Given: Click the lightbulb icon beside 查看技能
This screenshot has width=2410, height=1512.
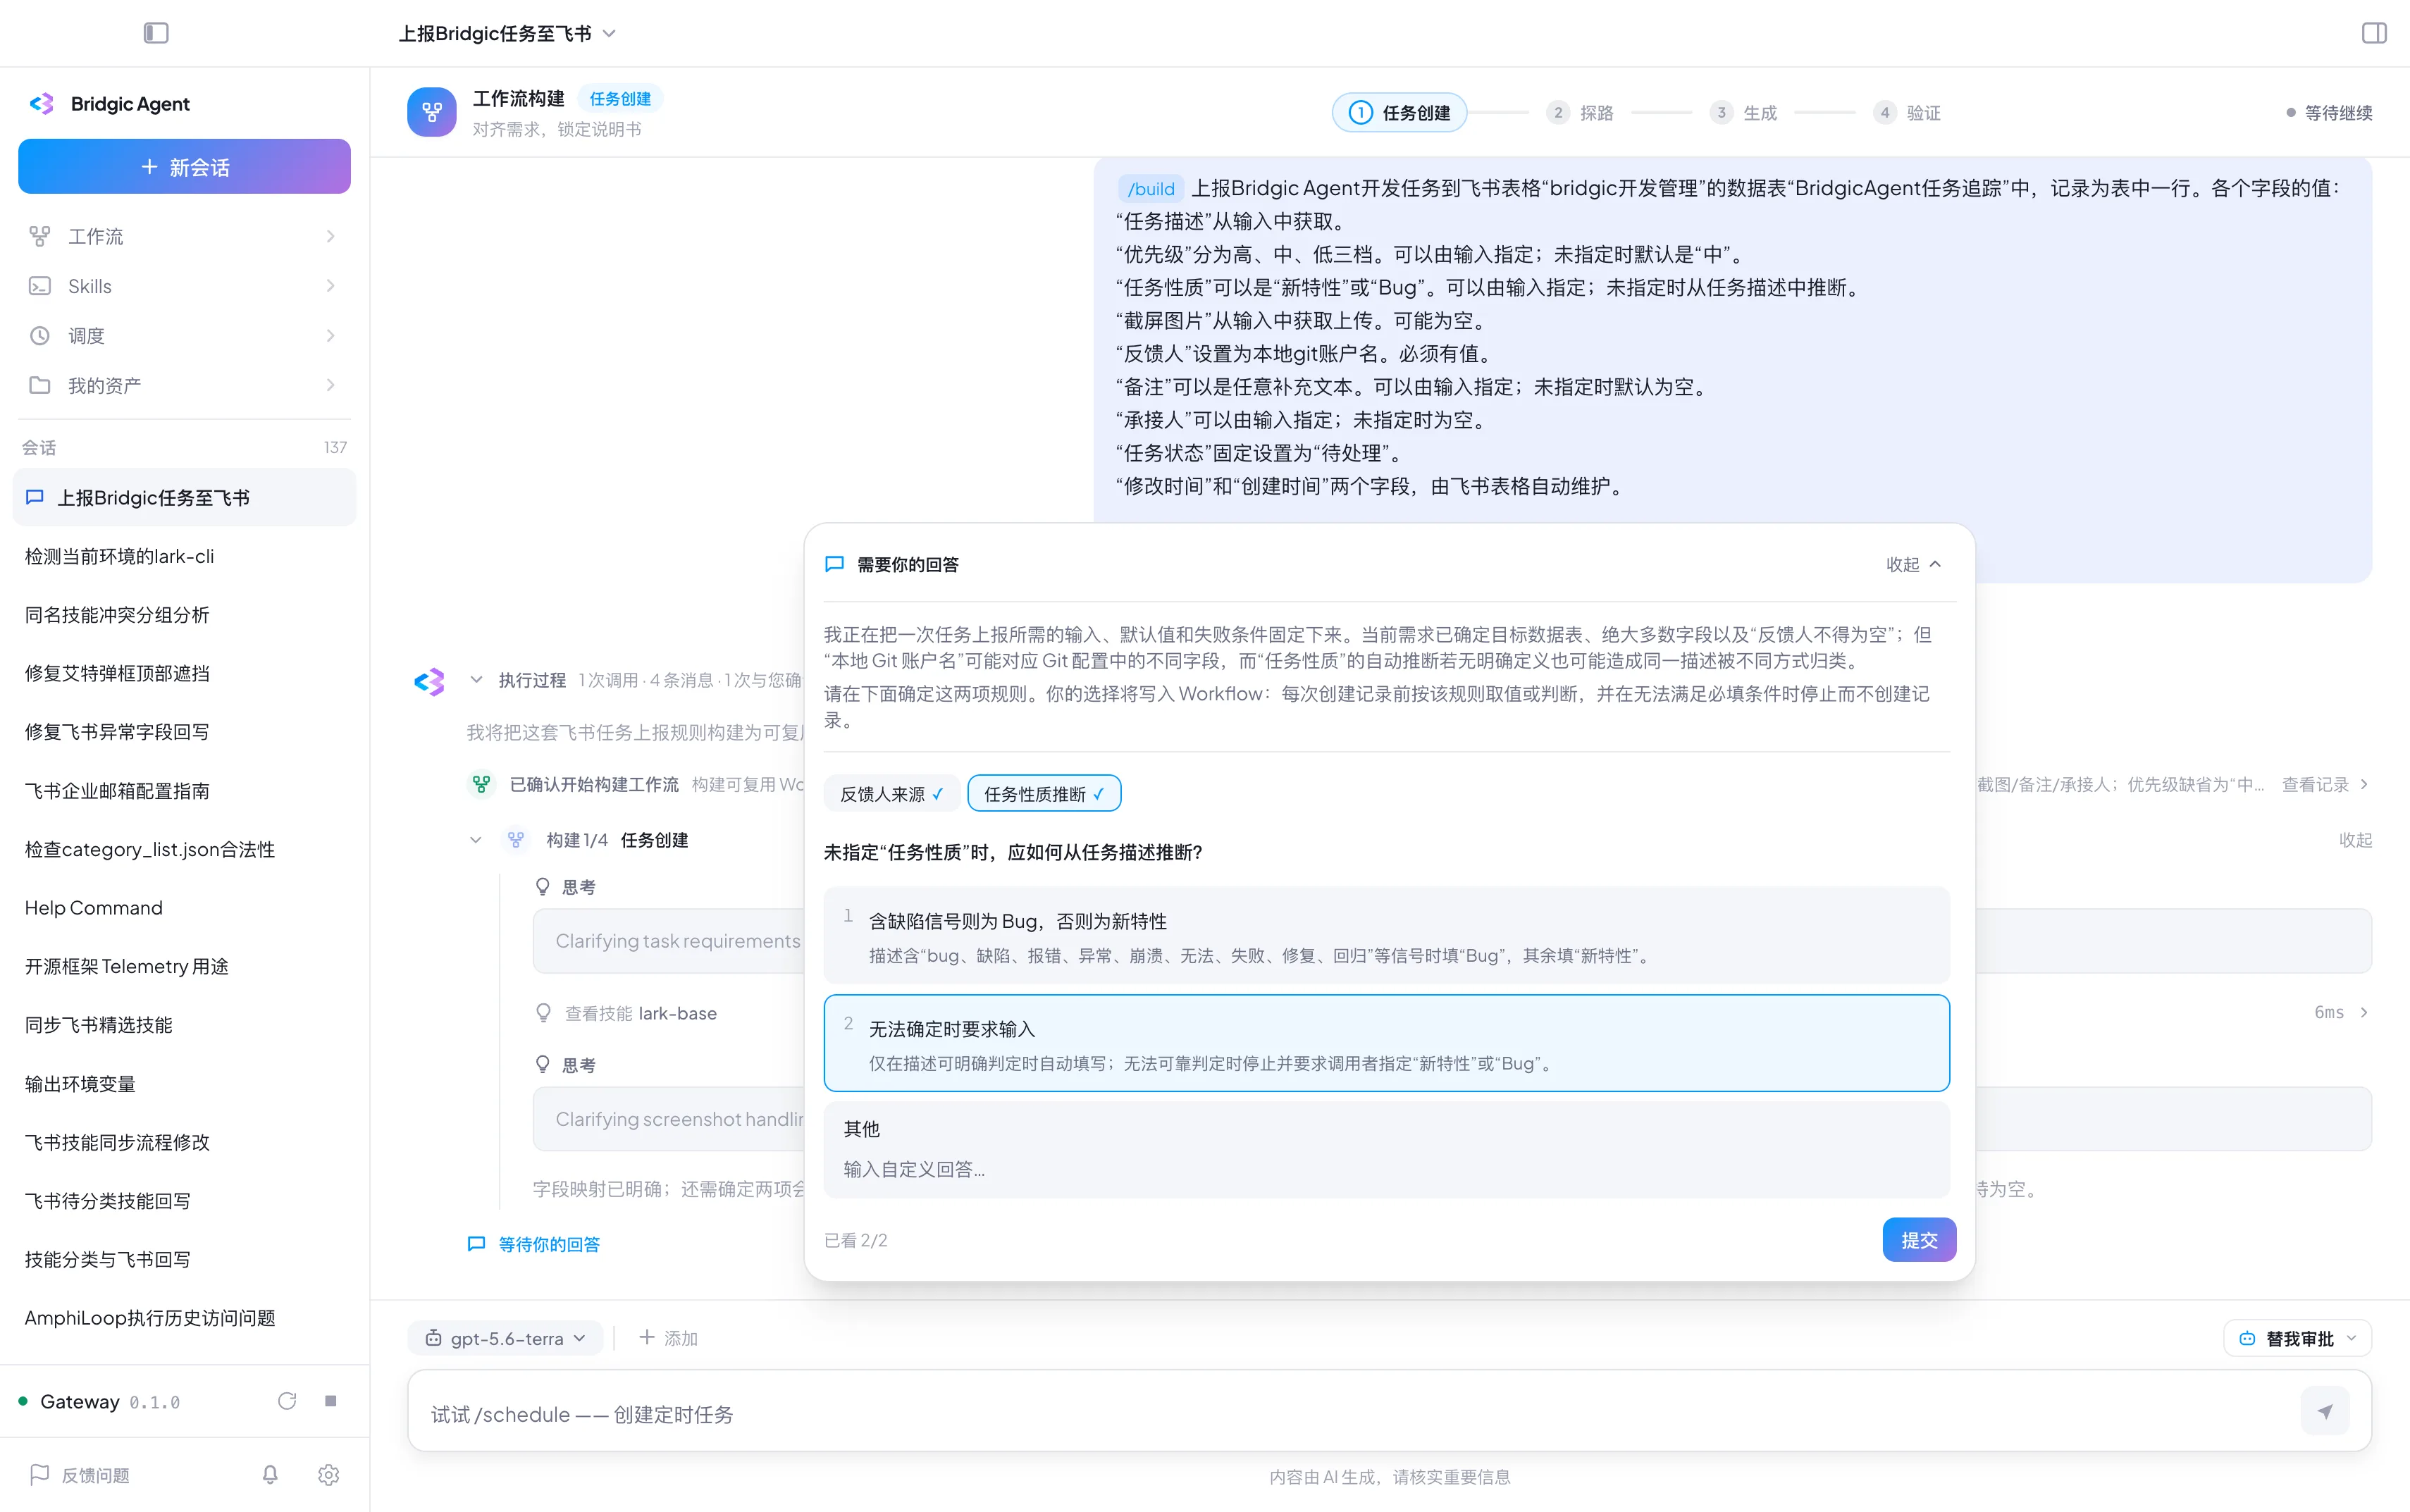Looking at the screenshot, I should 543,1013.
